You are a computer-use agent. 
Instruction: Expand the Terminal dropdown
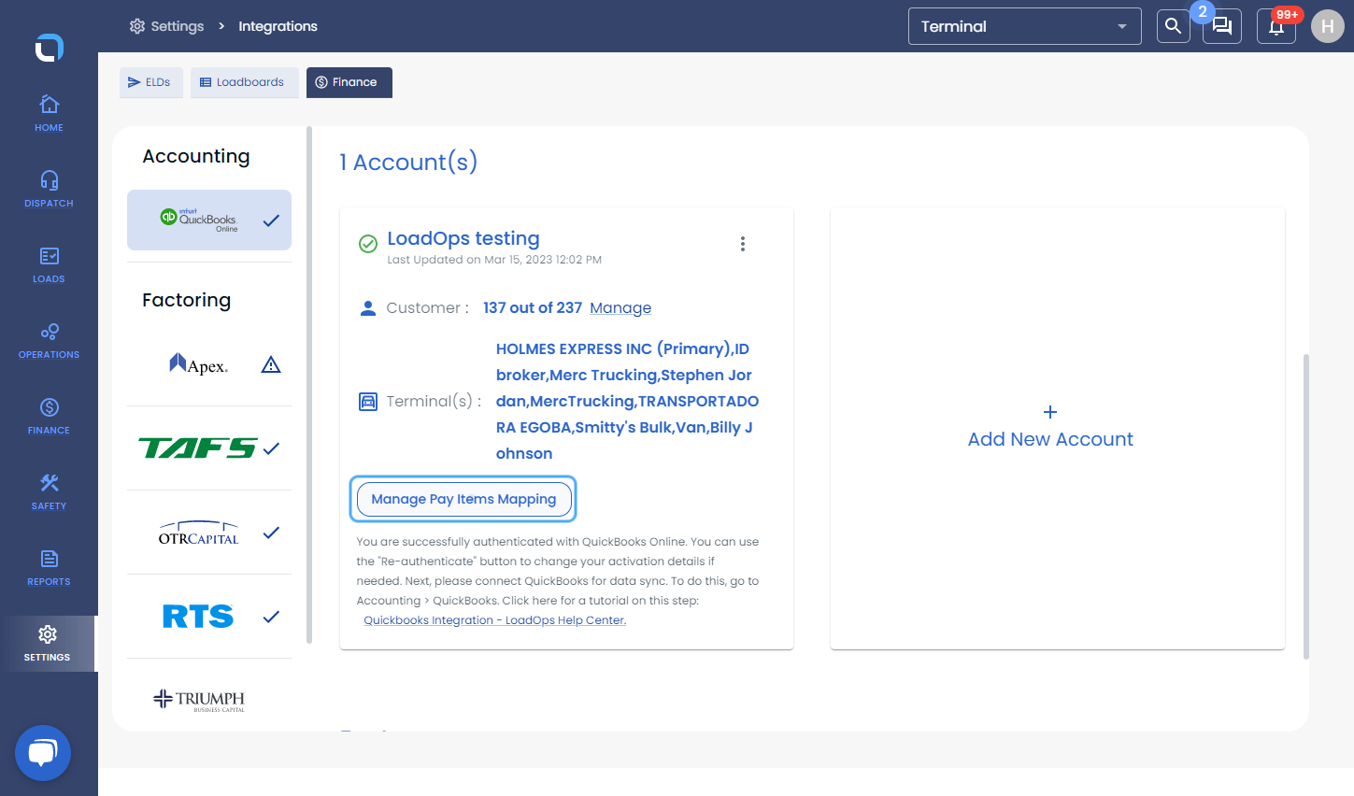coord(1024,26)
